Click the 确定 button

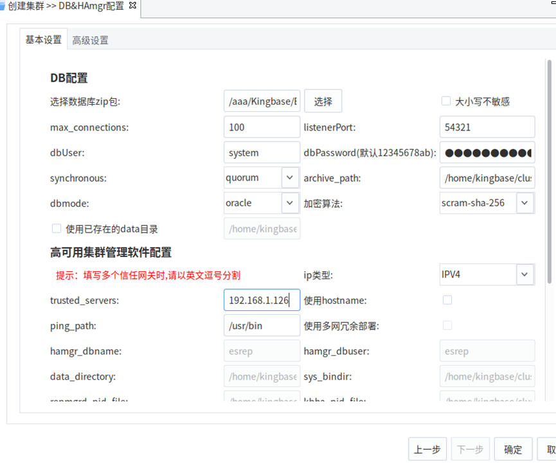point(513,449)
